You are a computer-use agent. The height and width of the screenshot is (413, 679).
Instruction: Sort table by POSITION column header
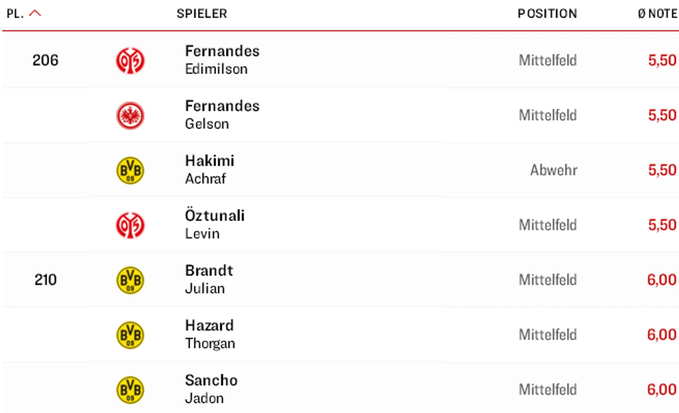[x=547, y=14]
